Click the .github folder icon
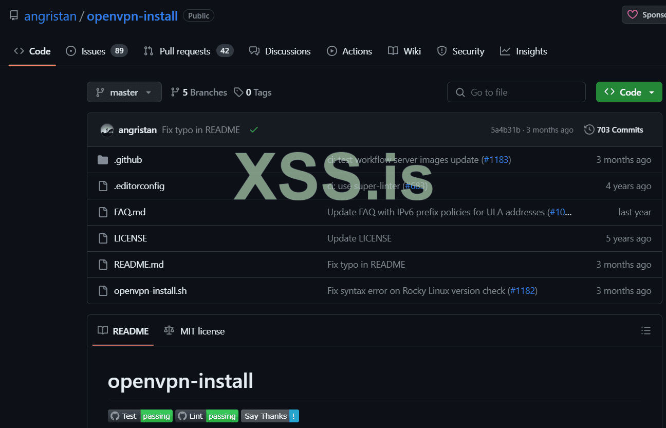Viewport: 666px width, 428px height. click(x=103, y=160)
